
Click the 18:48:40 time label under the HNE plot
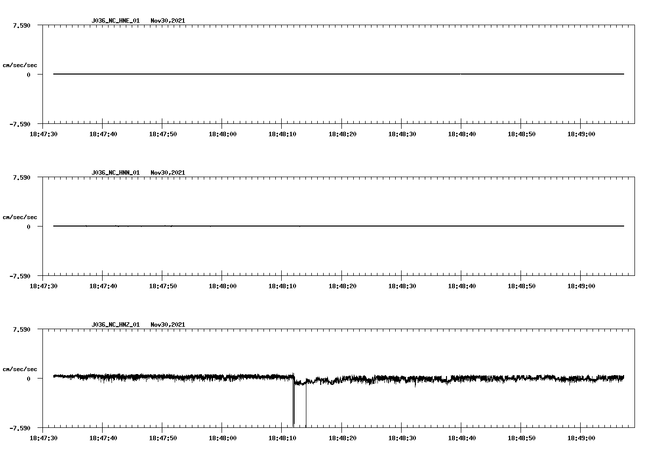coord(461,134)
